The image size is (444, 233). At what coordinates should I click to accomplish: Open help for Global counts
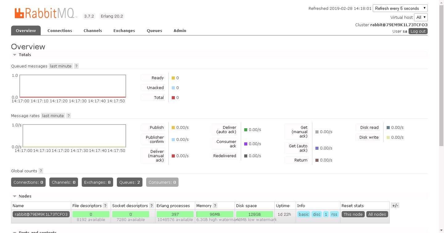pyautogui.click(x=41, y=171)
